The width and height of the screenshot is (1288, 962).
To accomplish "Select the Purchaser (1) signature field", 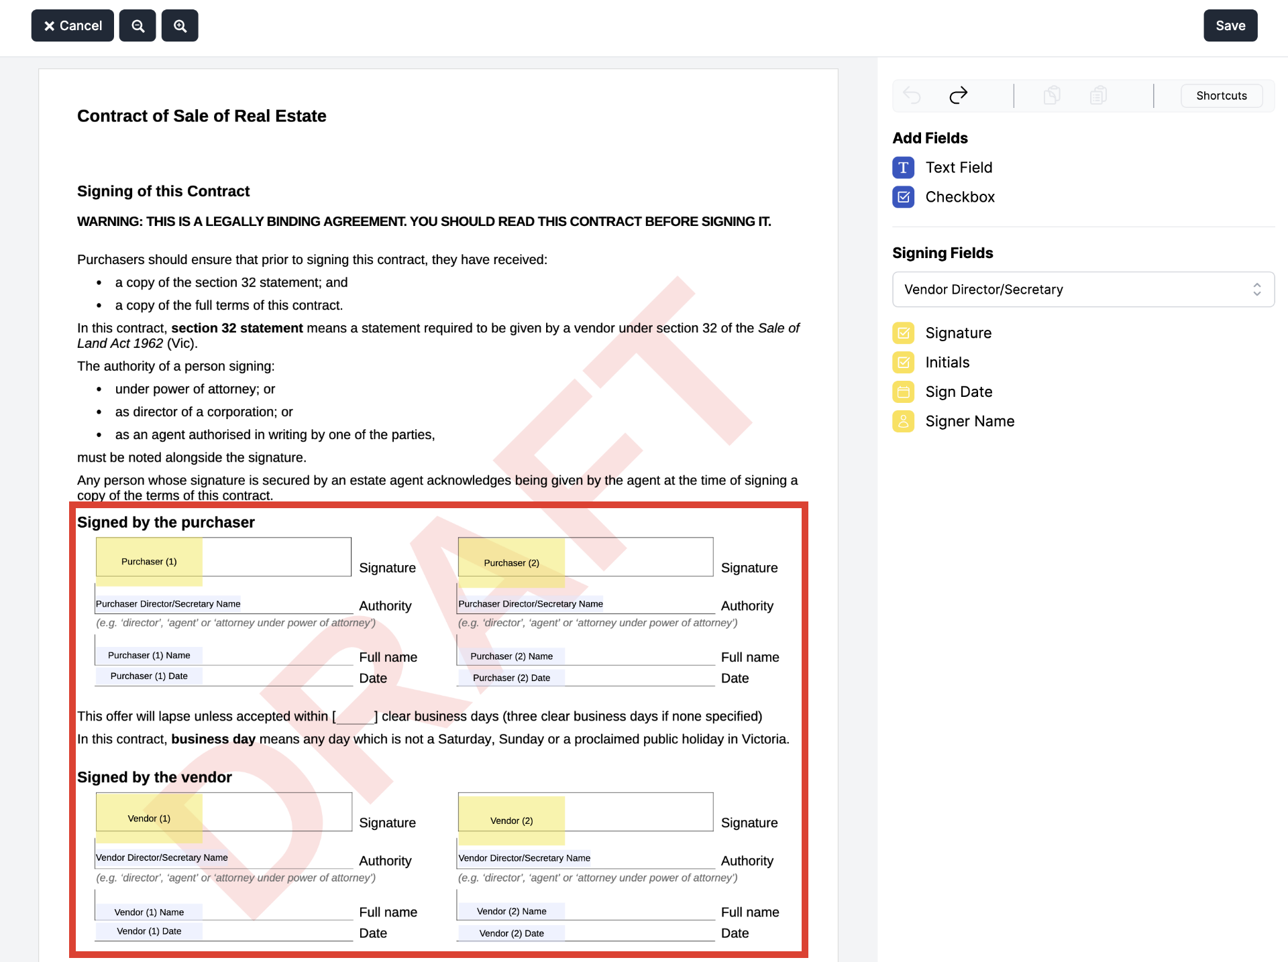I will click(x=149, y=561).
